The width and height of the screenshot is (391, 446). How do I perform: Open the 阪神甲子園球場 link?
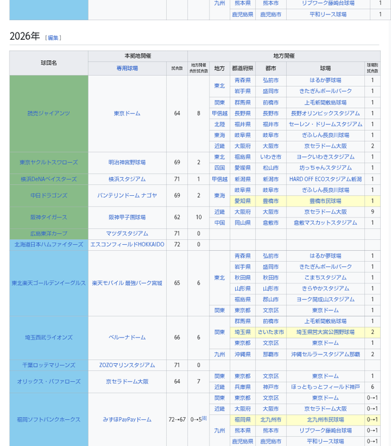127,218
